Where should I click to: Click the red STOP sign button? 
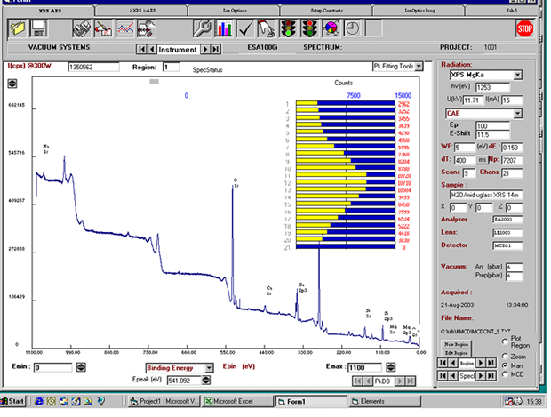[x=524, y=28]
